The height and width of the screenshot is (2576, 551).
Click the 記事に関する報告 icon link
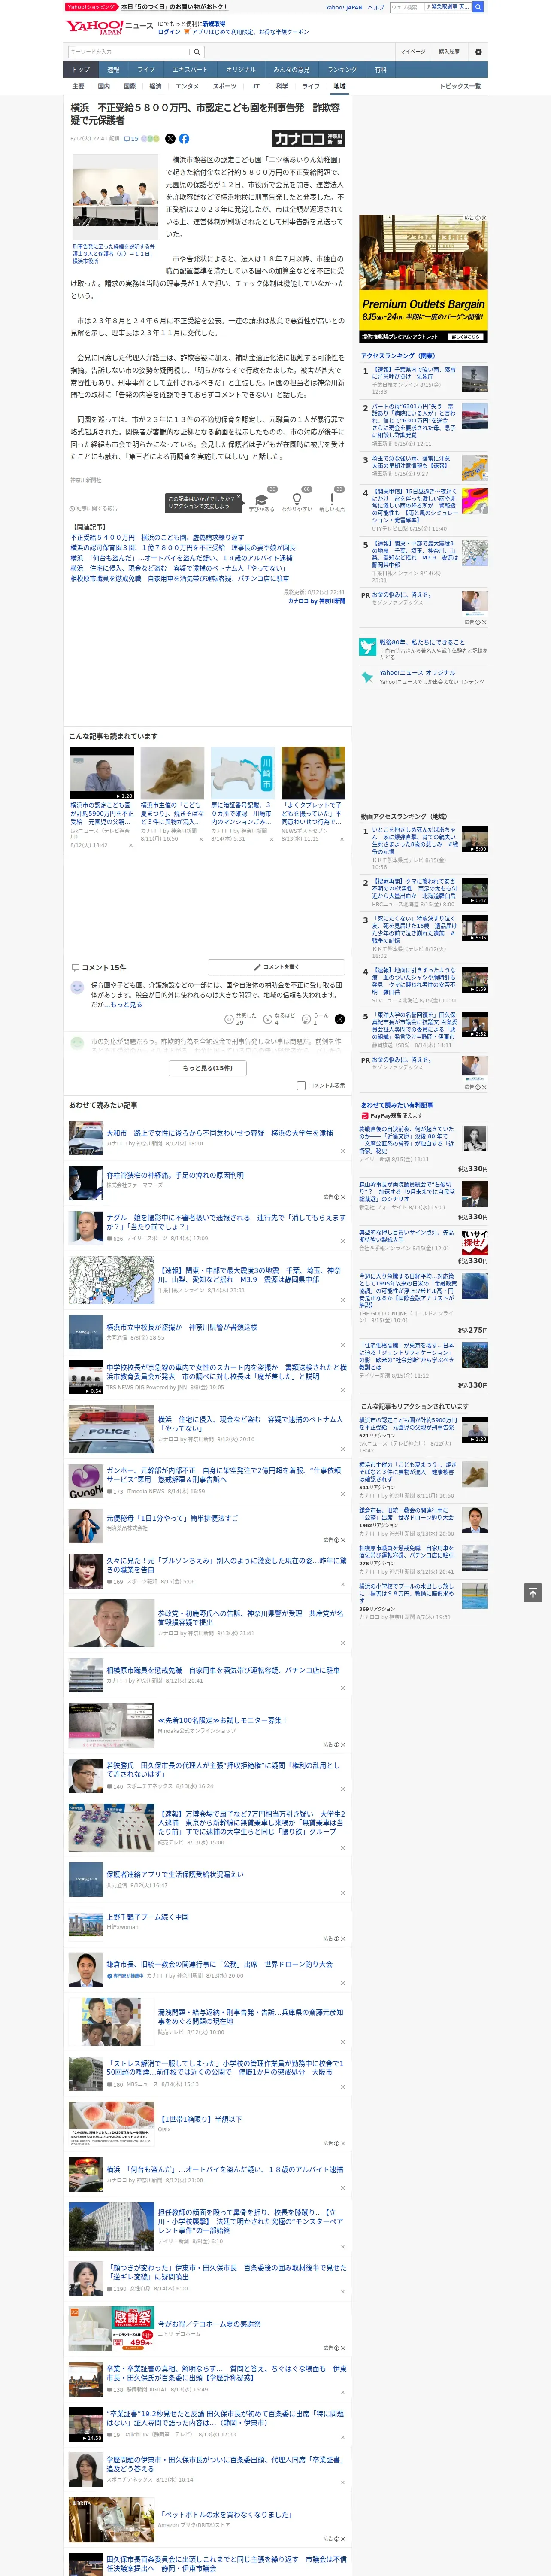pyautogui.click(x=93, y=508)
